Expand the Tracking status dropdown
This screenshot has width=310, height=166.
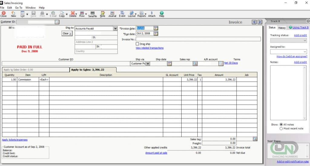(305, 41)
